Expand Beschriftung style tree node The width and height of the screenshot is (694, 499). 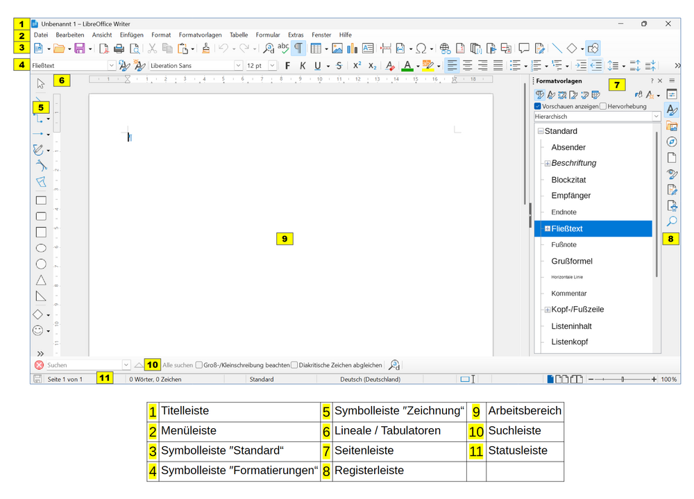tap(548, 163)
